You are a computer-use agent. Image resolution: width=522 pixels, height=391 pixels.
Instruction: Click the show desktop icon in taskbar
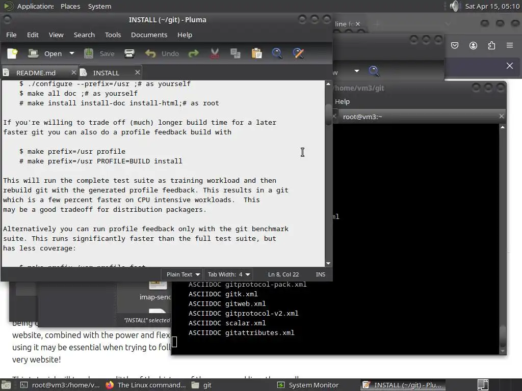6,385
